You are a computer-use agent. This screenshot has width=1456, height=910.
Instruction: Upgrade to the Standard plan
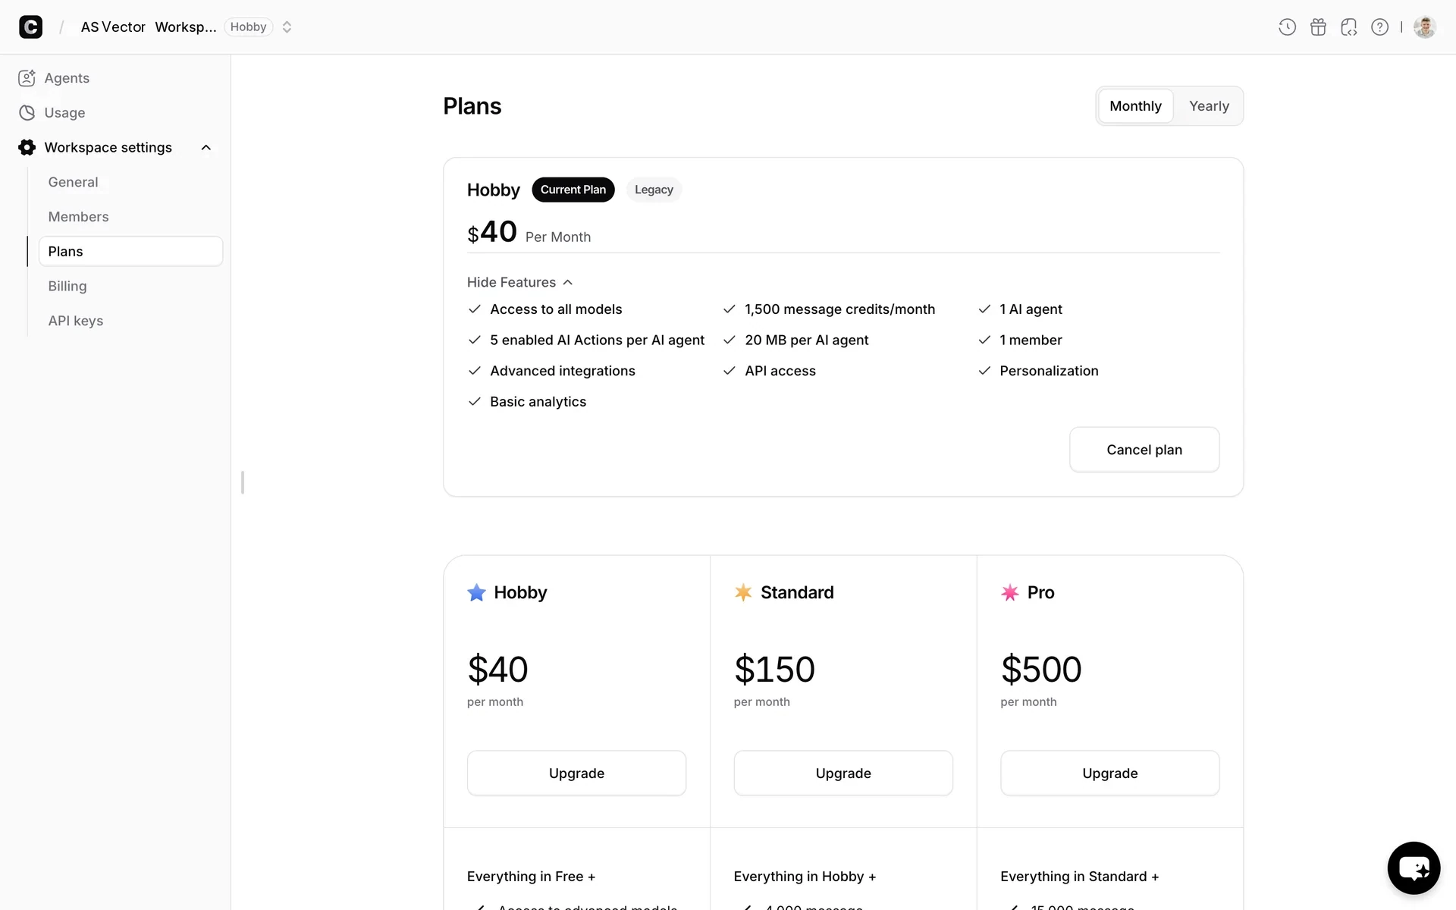843,773
